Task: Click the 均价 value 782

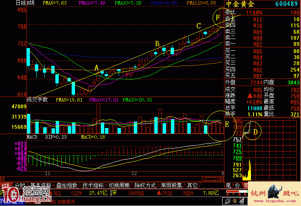Action: click(295, 90)
